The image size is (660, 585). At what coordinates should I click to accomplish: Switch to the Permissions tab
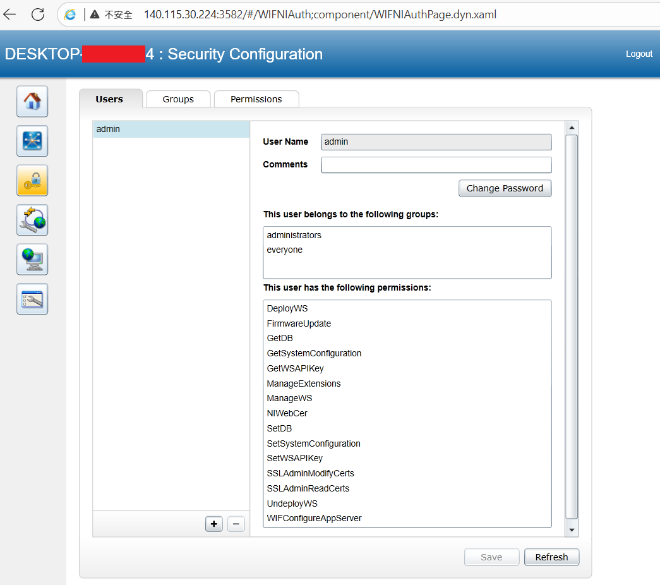(256, 99)
